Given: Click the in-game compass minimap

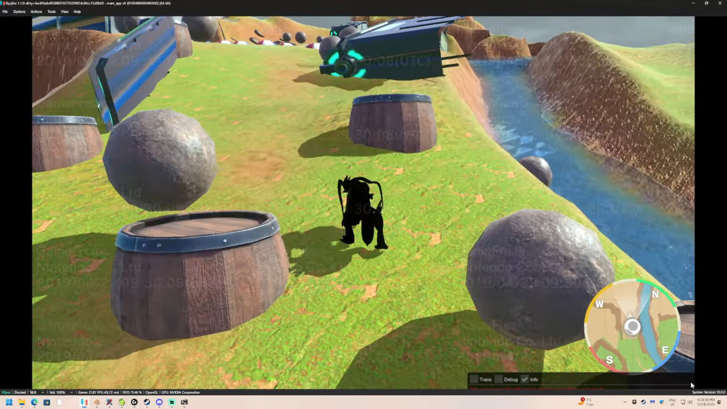Looking at the screenshot, I should (632, 326).
